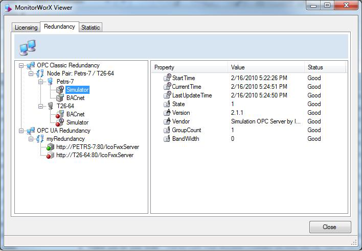Viewport: 362px width, 251px height.
Task: Click the redundancy computers icon in header
Action: point(27,47)
